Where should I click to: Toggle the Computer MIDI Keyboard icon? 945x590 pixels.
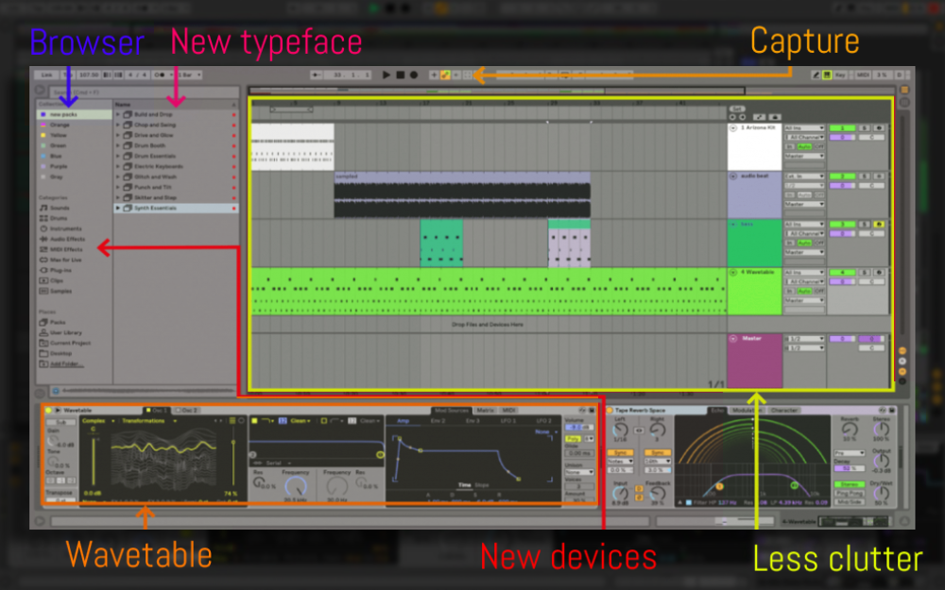tap(828, 76)
